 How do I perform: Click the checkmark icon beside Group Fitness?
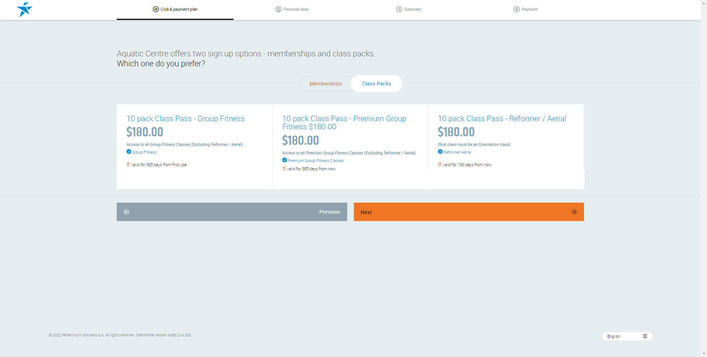pos(129,152)
